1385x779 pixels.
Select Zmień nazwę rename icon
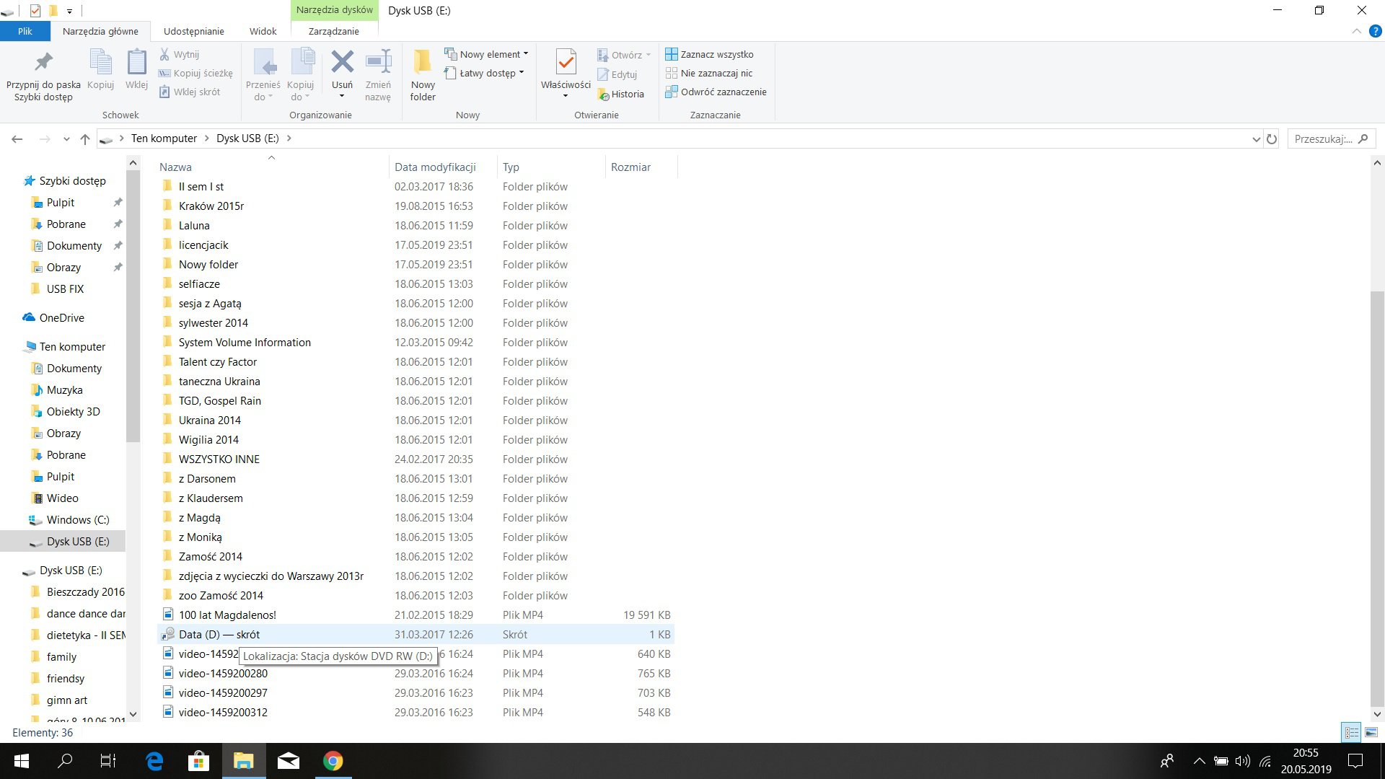click(378, 62)
